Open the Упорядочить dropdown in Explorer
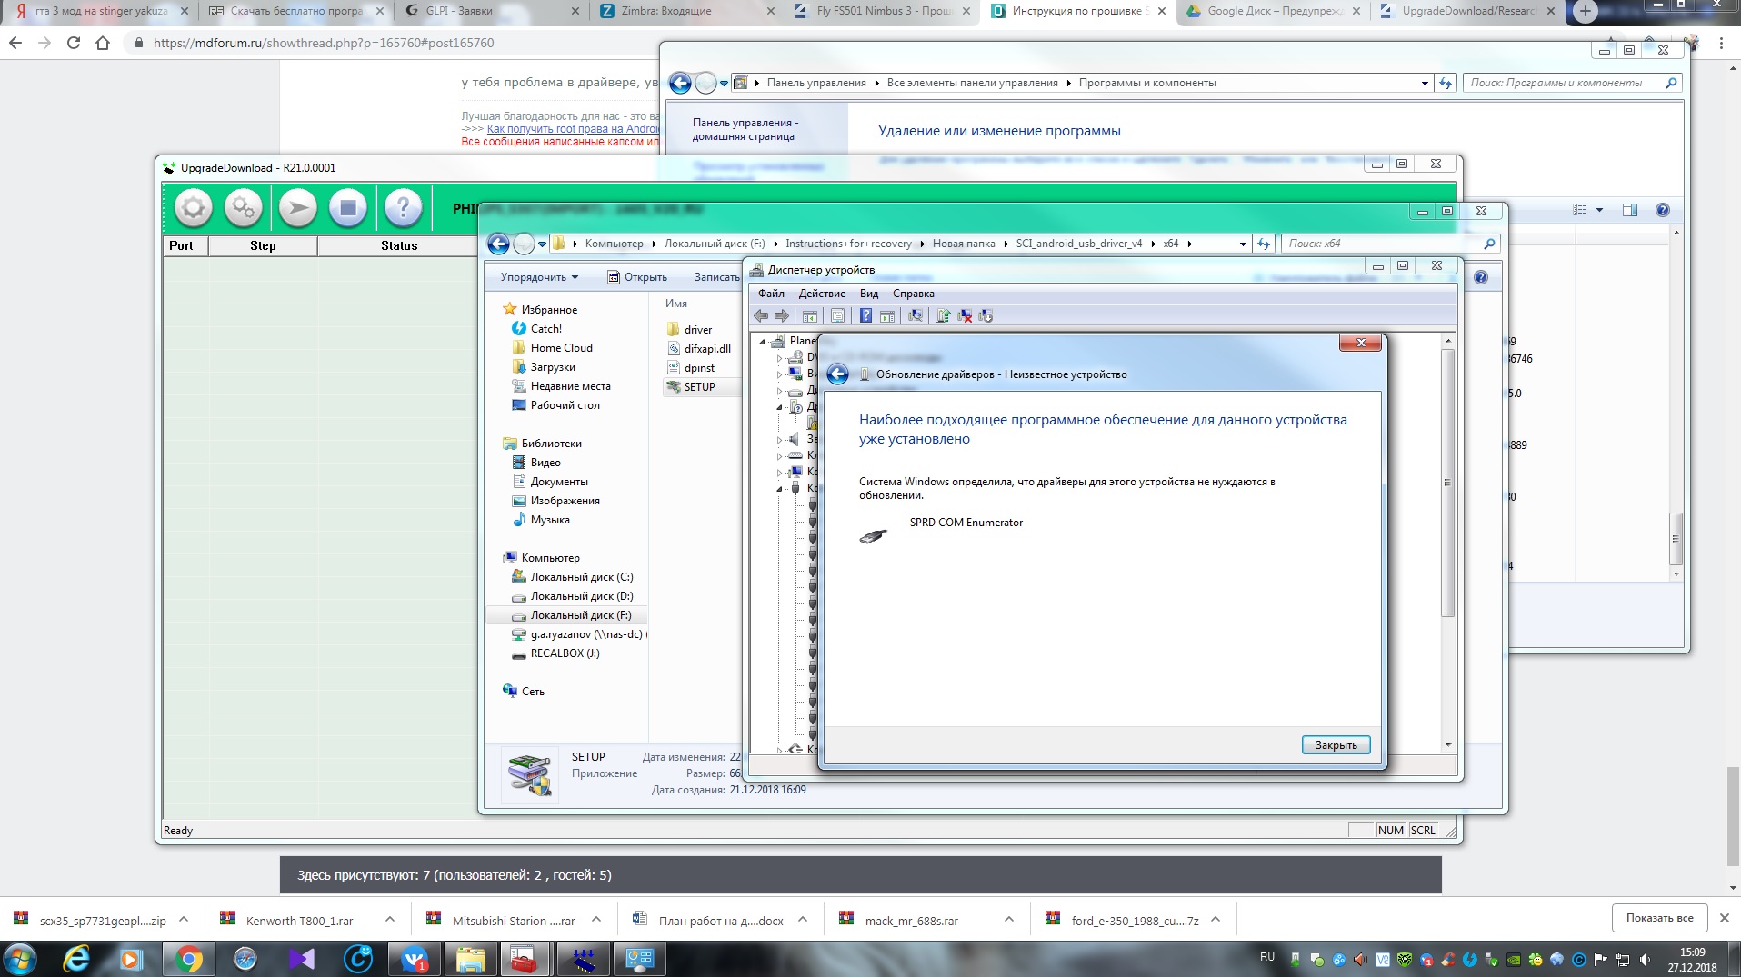 coord(538,277)
